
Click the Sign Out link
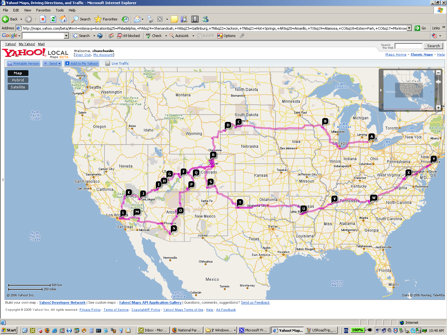pyautogui.click(x=83, y=55)
